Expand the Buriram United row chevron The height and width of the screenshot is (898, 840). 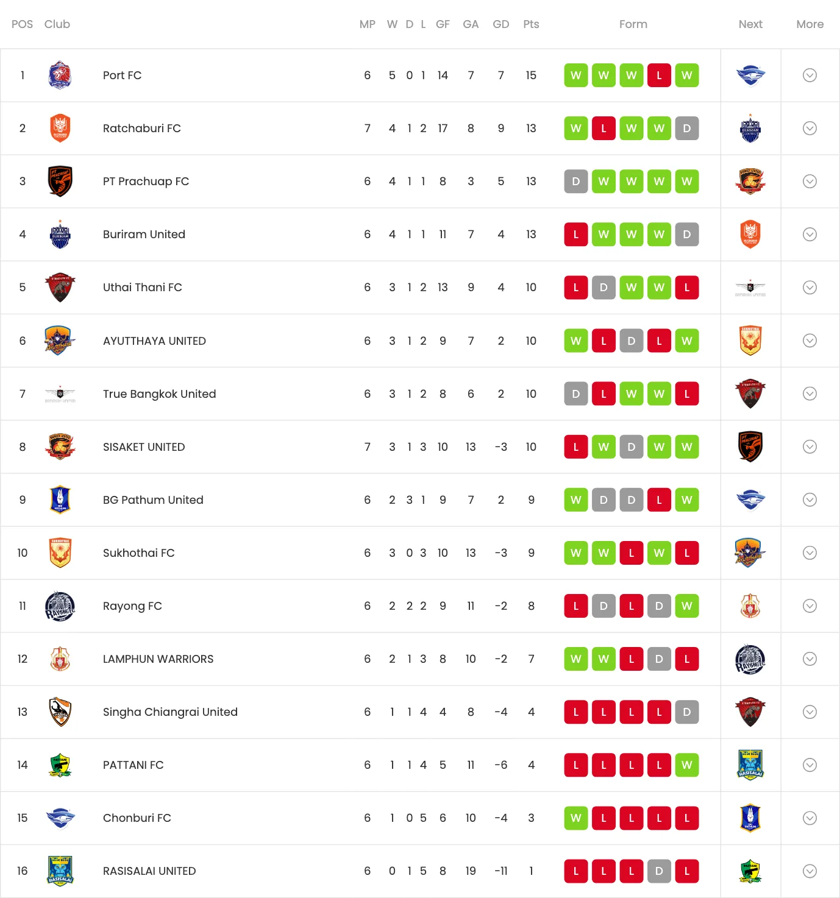810,234
